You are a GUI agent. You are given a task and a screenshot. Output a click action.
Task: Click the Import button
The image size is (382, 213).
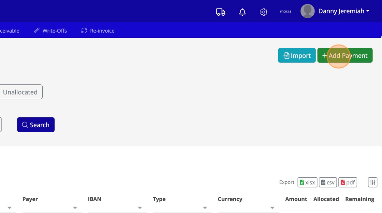pos(297,55)
